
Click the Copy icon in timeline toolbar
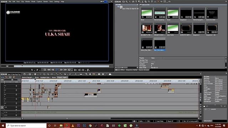click(44, 74)
